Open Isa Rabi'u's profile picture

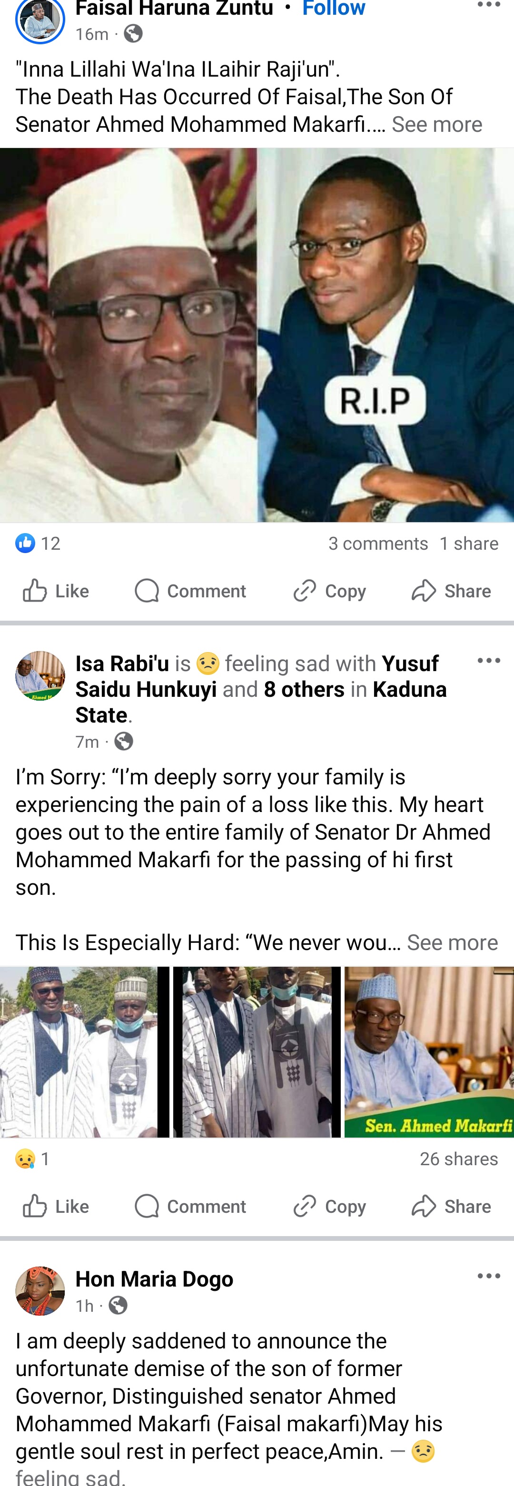[x=40, y=676]
